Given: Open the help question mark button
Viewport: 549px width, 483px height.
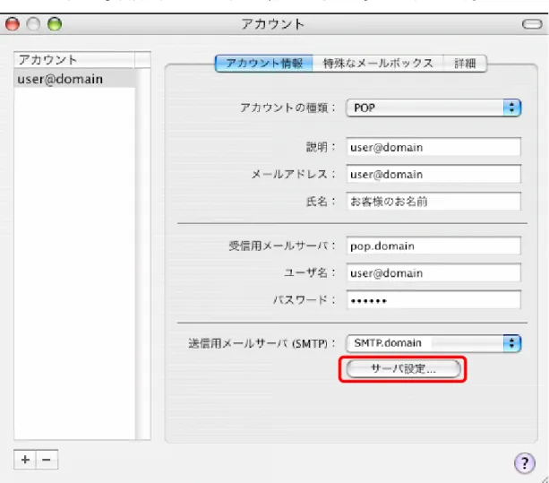Looking at the screenshot, I should [524, 462].
